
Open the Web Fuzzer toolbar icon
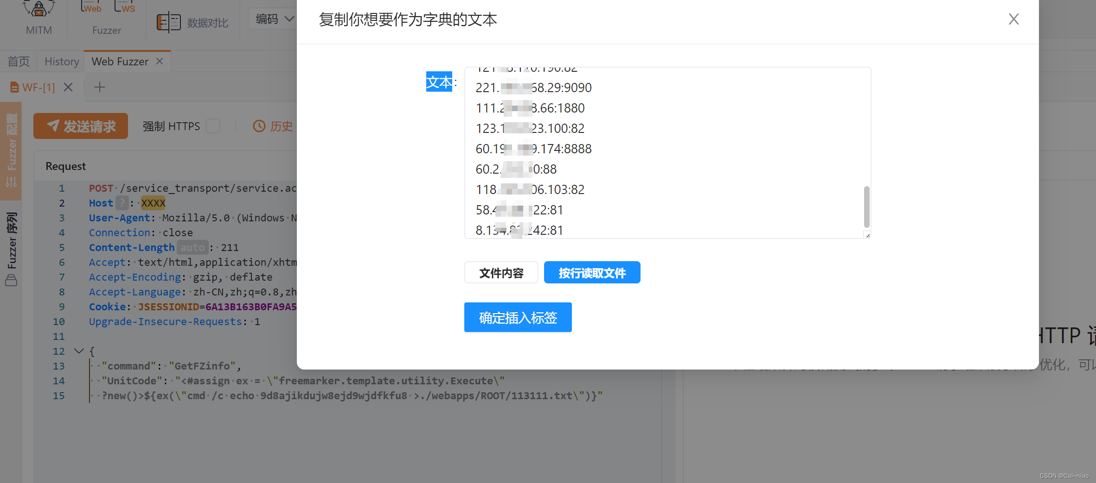click(x=92, y=7)
